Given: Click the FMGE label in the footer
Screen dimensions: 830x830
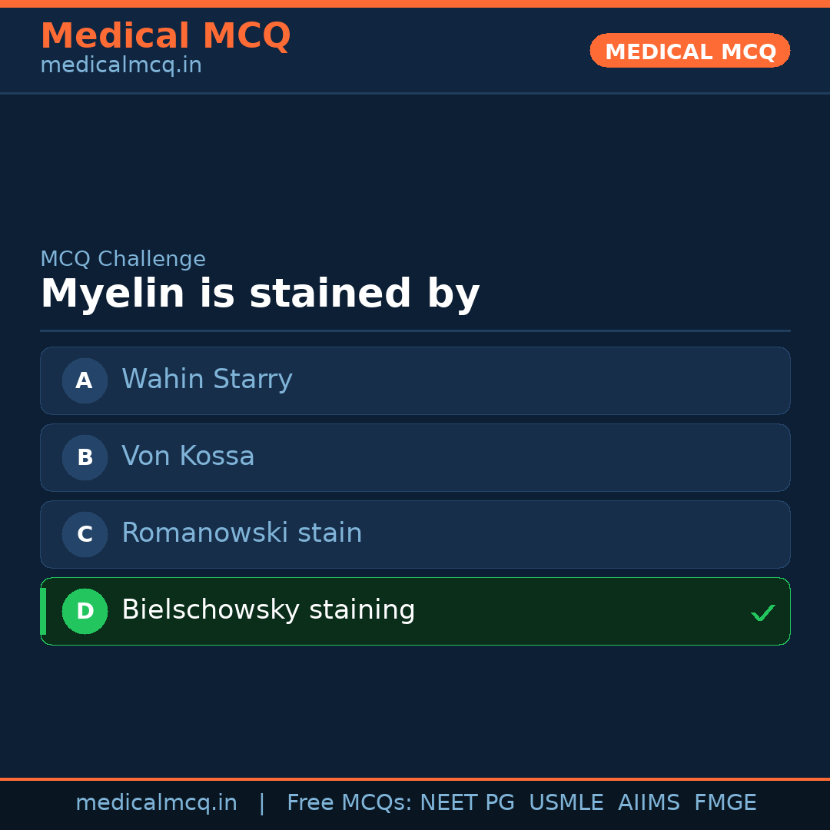Looking at the screenshot, I should (x=725, y=802).
